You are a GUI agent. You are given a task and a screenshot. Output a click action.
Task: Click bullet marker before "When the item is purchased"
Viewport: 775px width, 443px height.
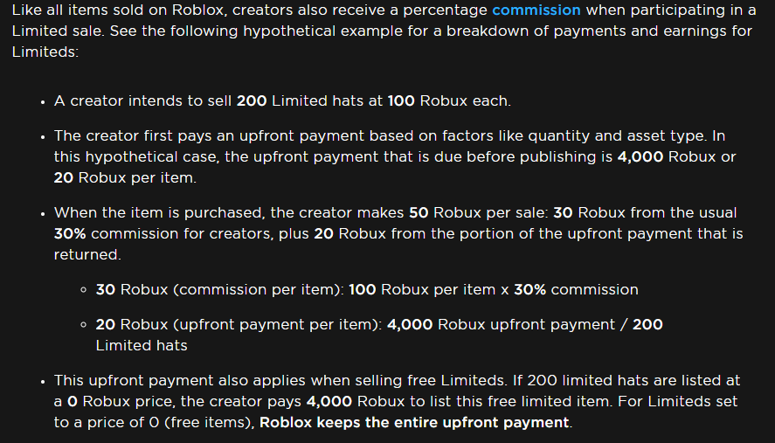43,213
